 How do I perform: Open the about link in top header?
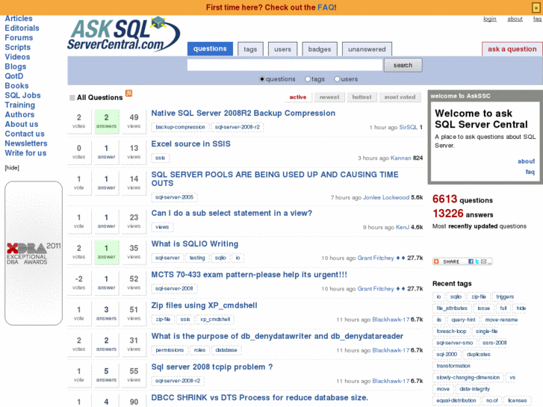click(515, 19)
